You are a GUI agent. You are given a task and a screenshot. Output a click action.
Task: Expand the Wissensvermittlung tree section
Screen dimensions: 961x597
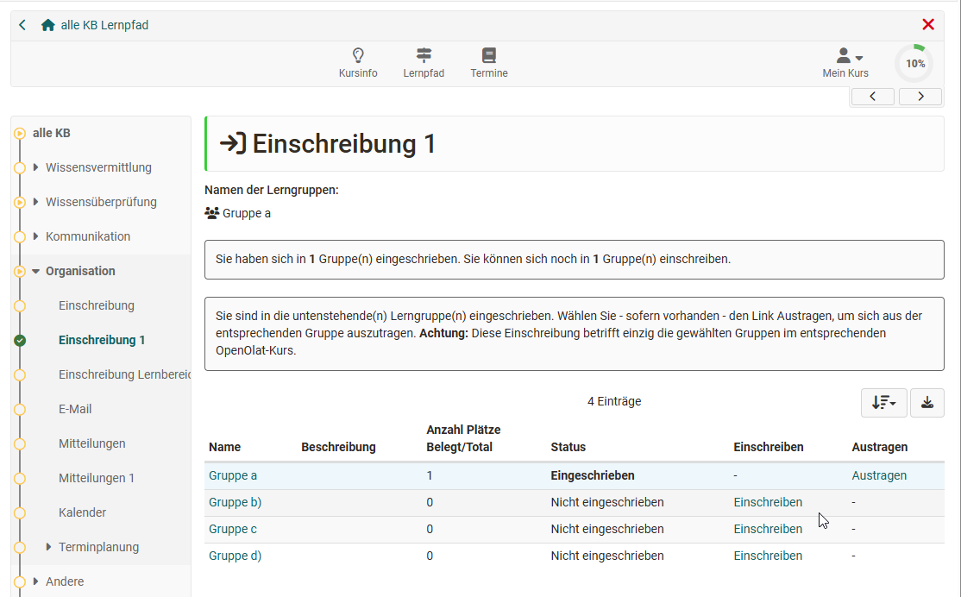(x=35, y=167)
